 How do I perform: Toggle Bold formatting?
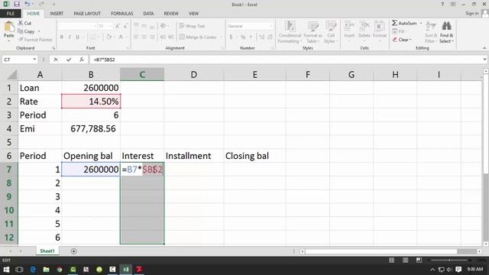click(x=62, y=37)
